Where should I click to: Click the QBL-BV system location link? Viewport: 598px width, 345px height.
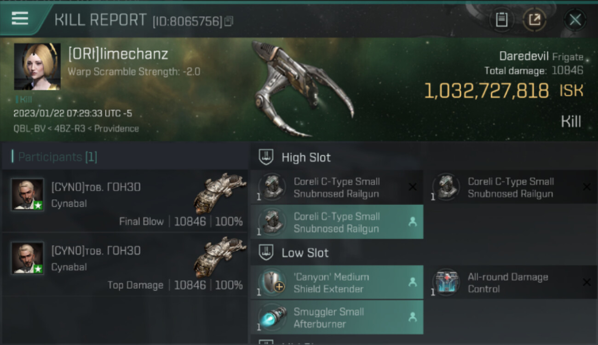click(x=28, y=128)
